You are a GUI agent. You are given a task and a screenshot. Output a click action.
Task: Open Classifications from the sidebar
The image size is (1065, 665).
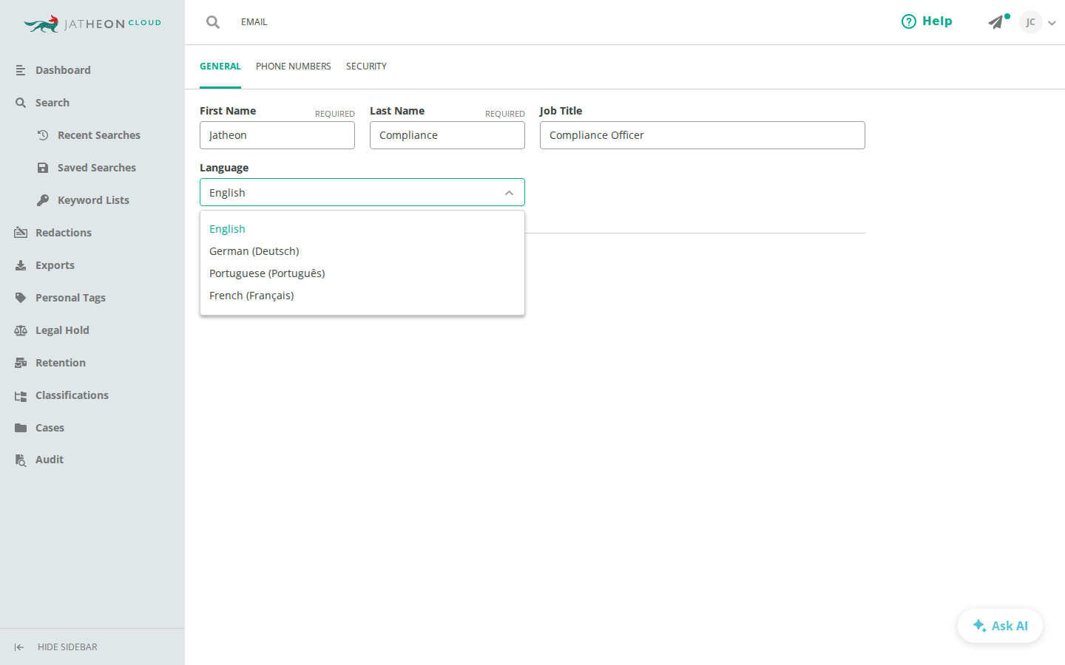click(72, 395)
